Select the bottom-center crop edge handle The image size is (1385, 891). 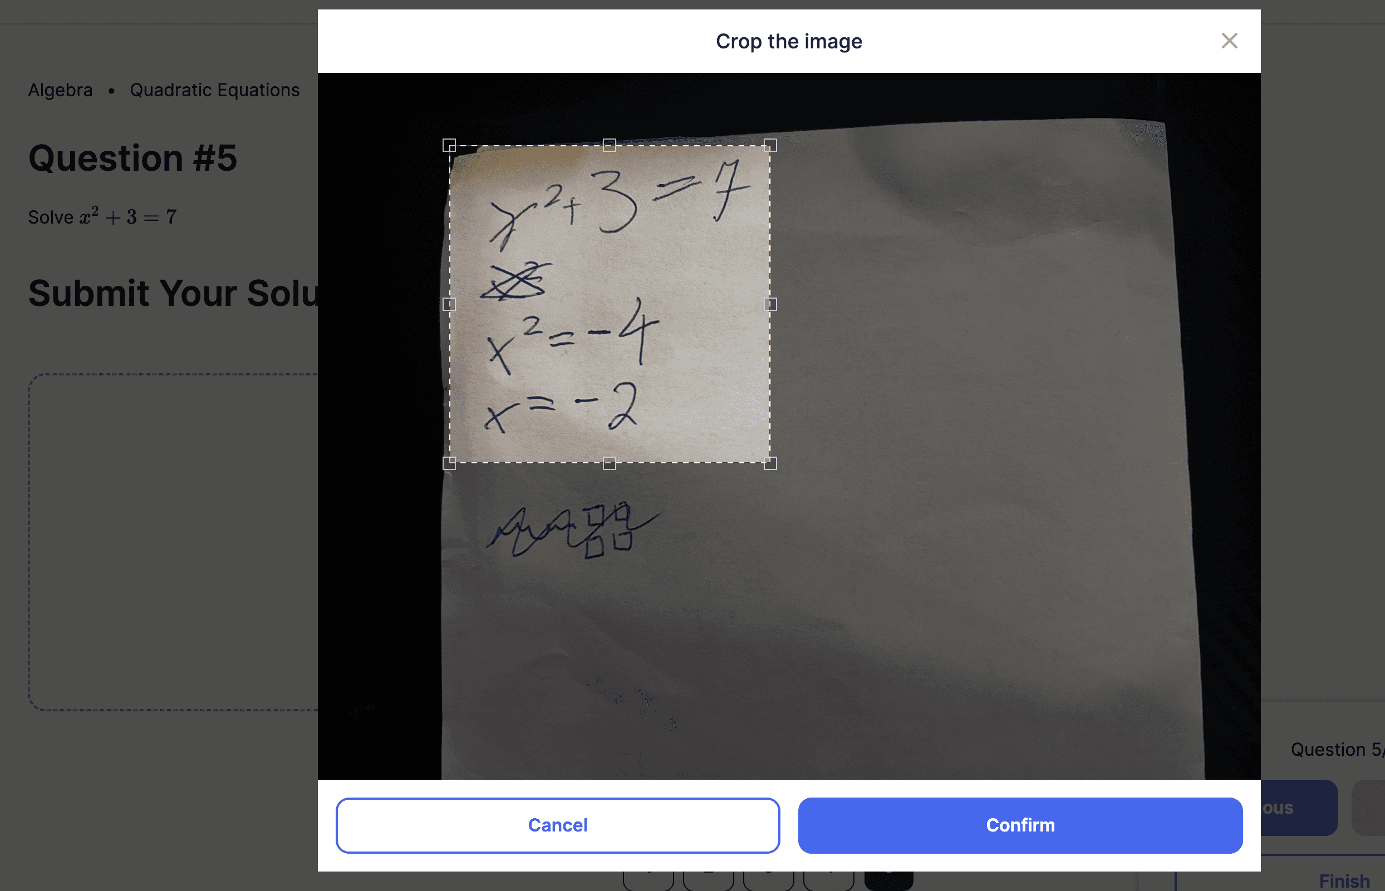coord(609,463)
